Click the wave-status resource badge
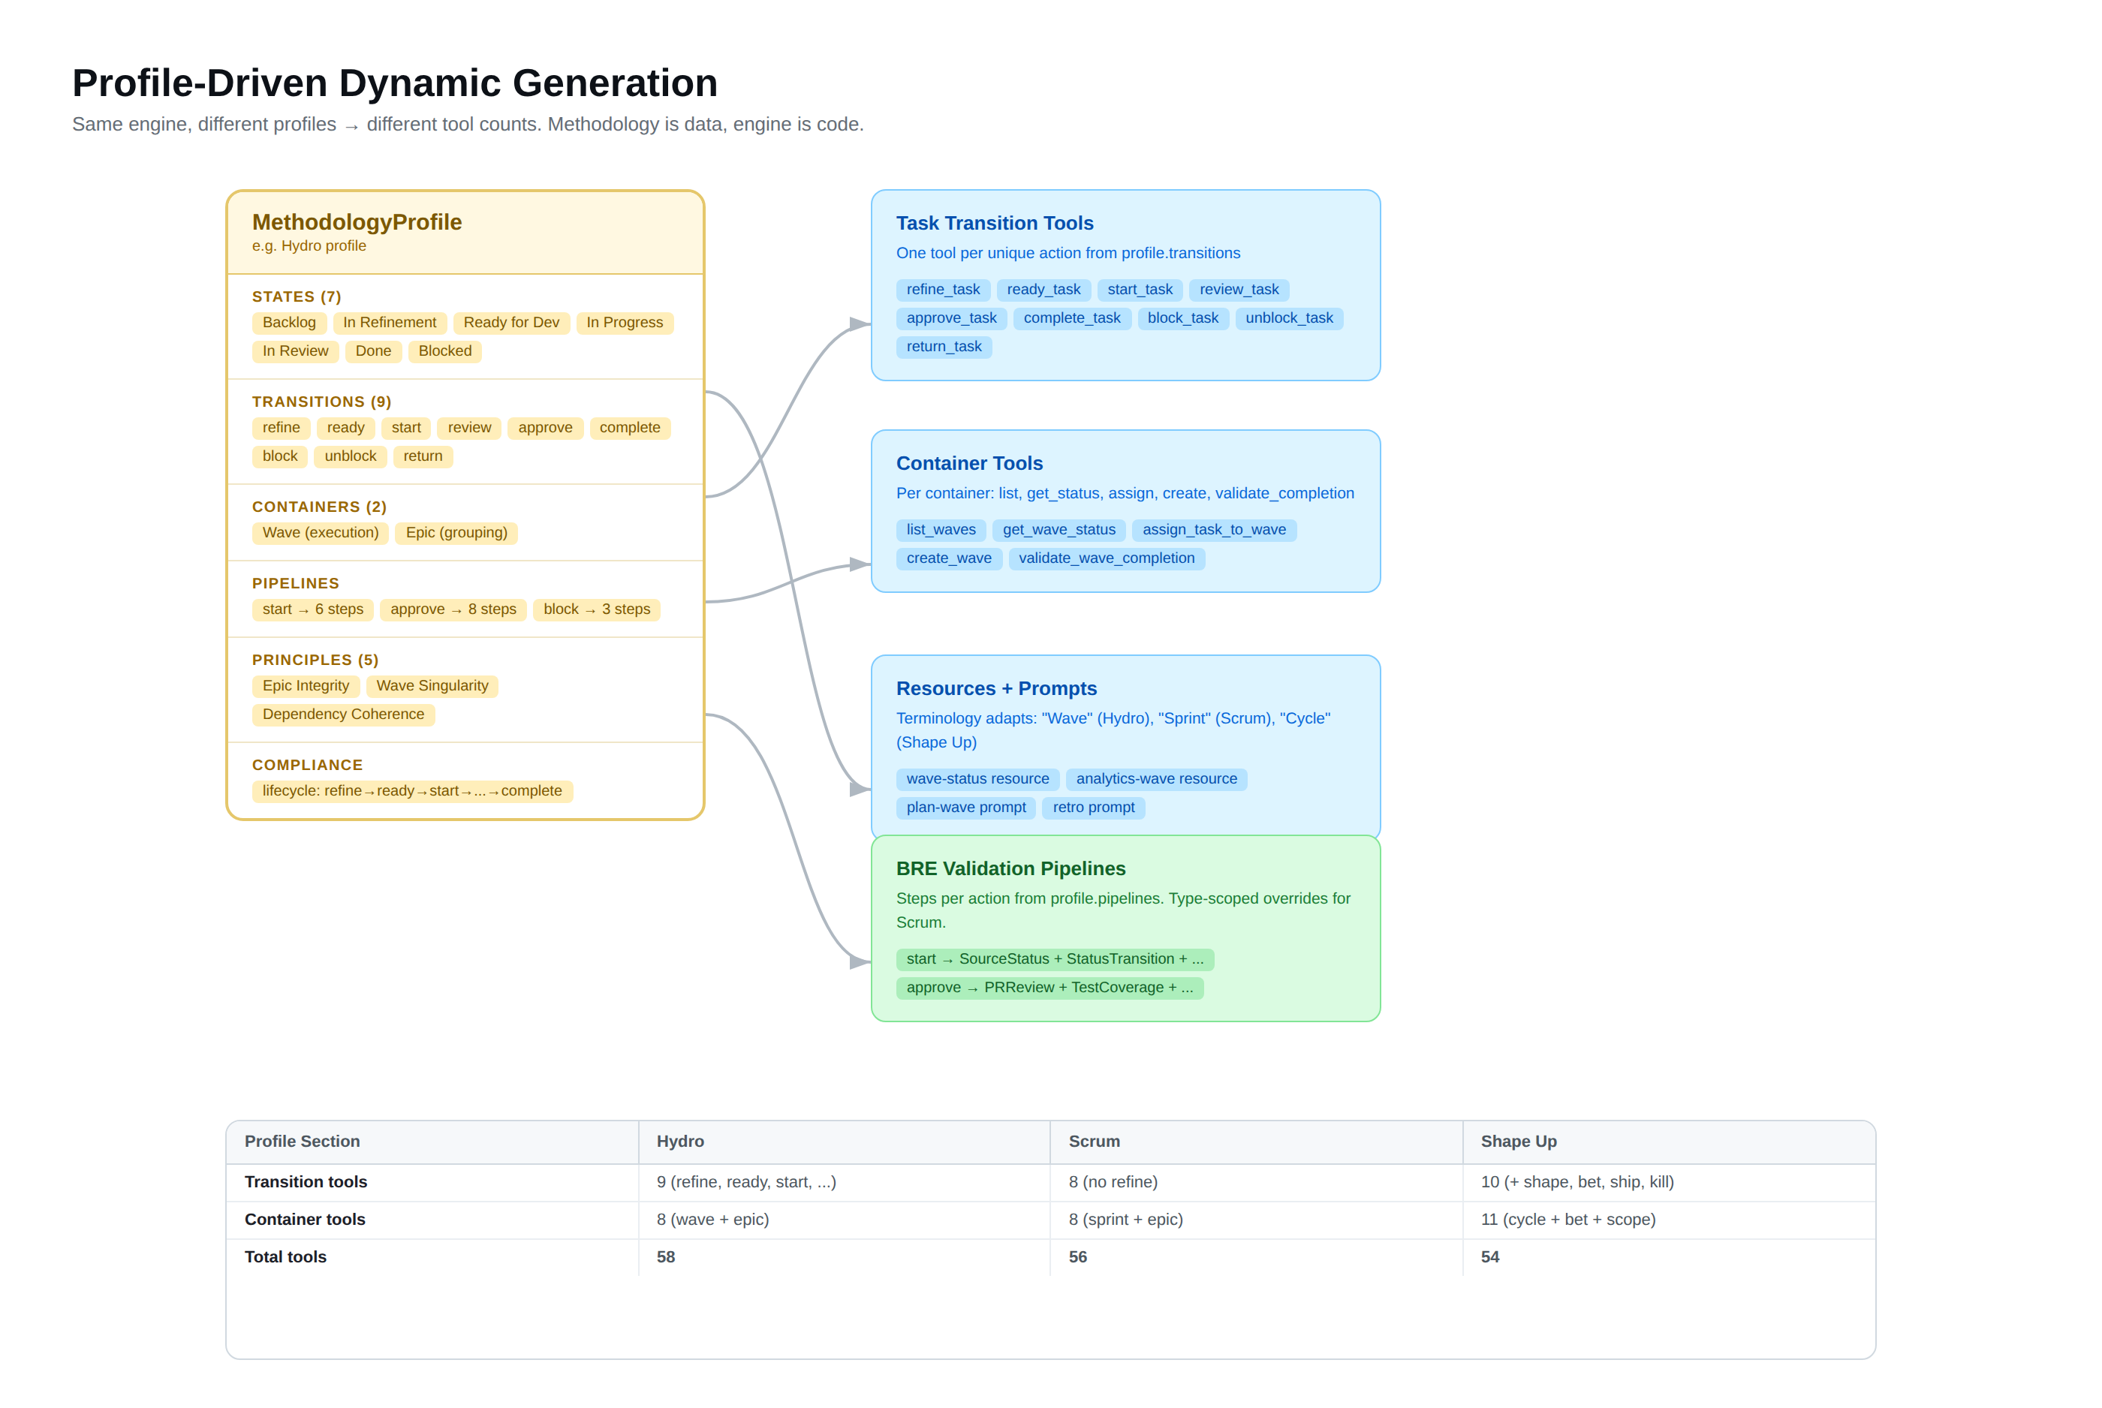This screenshot has width=2102, height=1408. point(977,778)
